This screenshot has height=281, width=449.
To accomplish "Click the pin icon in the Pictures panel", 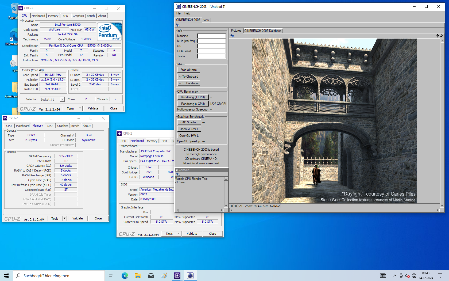I will (232, 36).
